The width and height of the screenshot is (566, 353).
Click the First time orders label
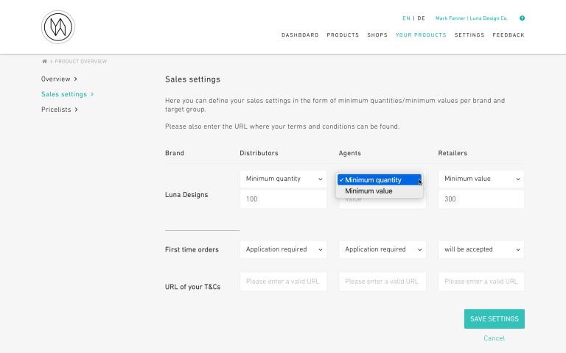(x=192, y=249)
